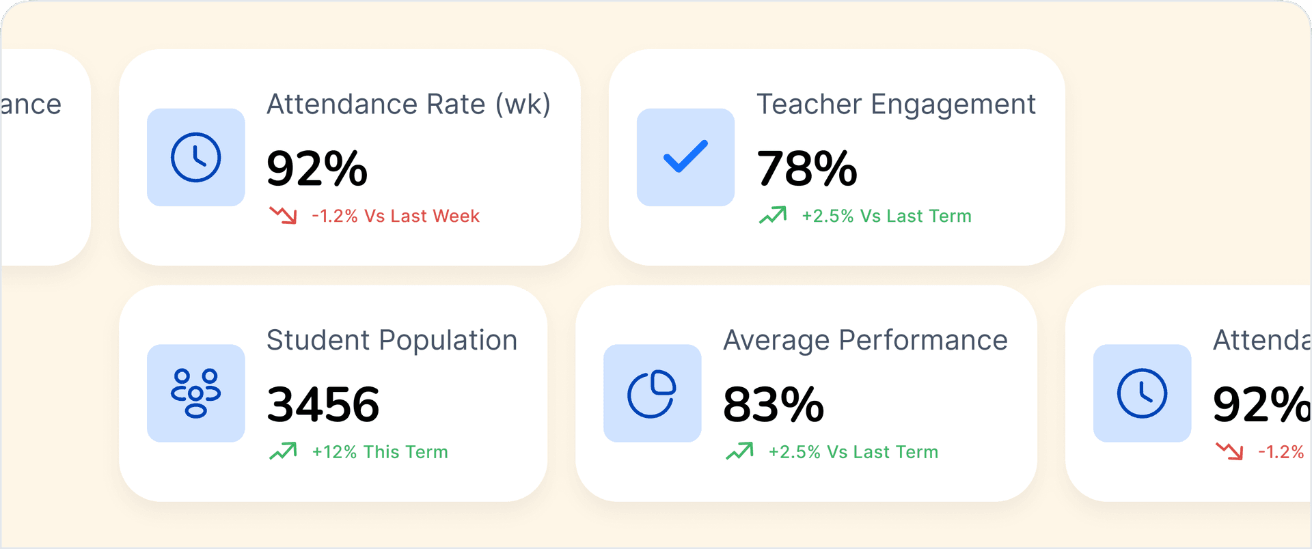Click the green trend arrow beside +12% This Term

point(283,451)
